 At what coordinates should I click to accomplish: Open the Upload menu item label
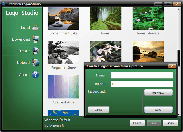coord(23,63)
